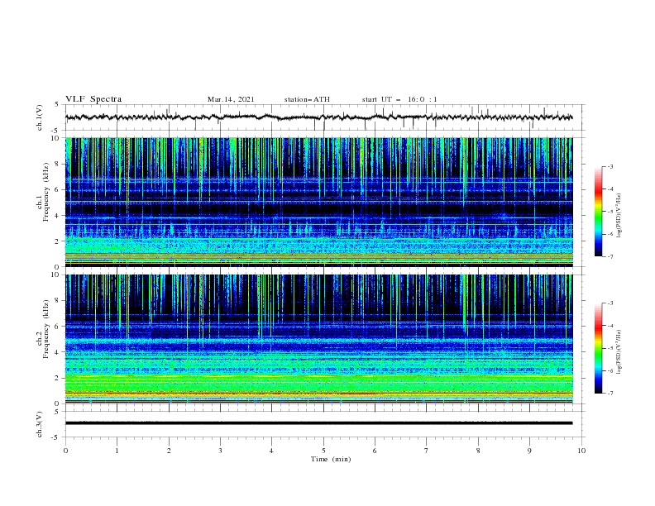Click tick label '8' on the time axis

point(478,451)
